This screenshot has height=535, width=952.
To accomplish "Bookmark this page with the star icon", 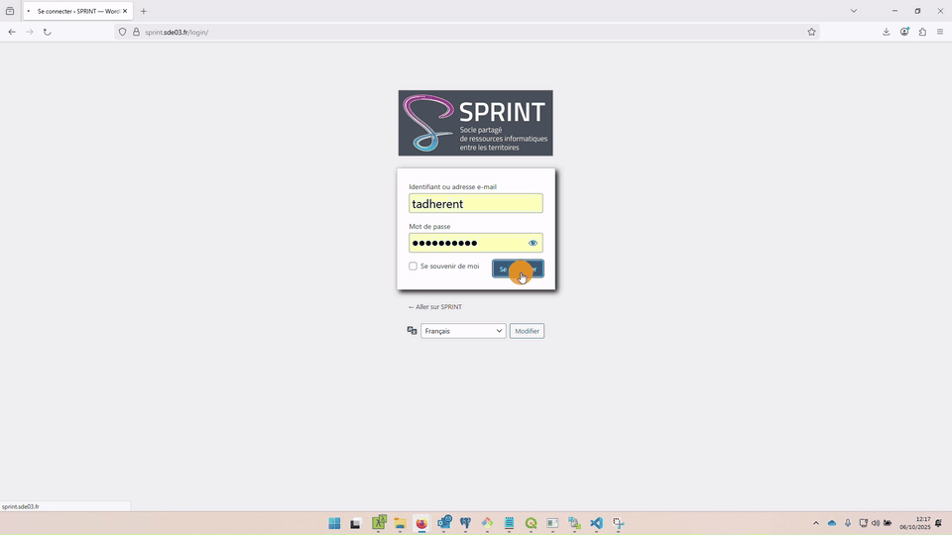I will pos(811,32).
